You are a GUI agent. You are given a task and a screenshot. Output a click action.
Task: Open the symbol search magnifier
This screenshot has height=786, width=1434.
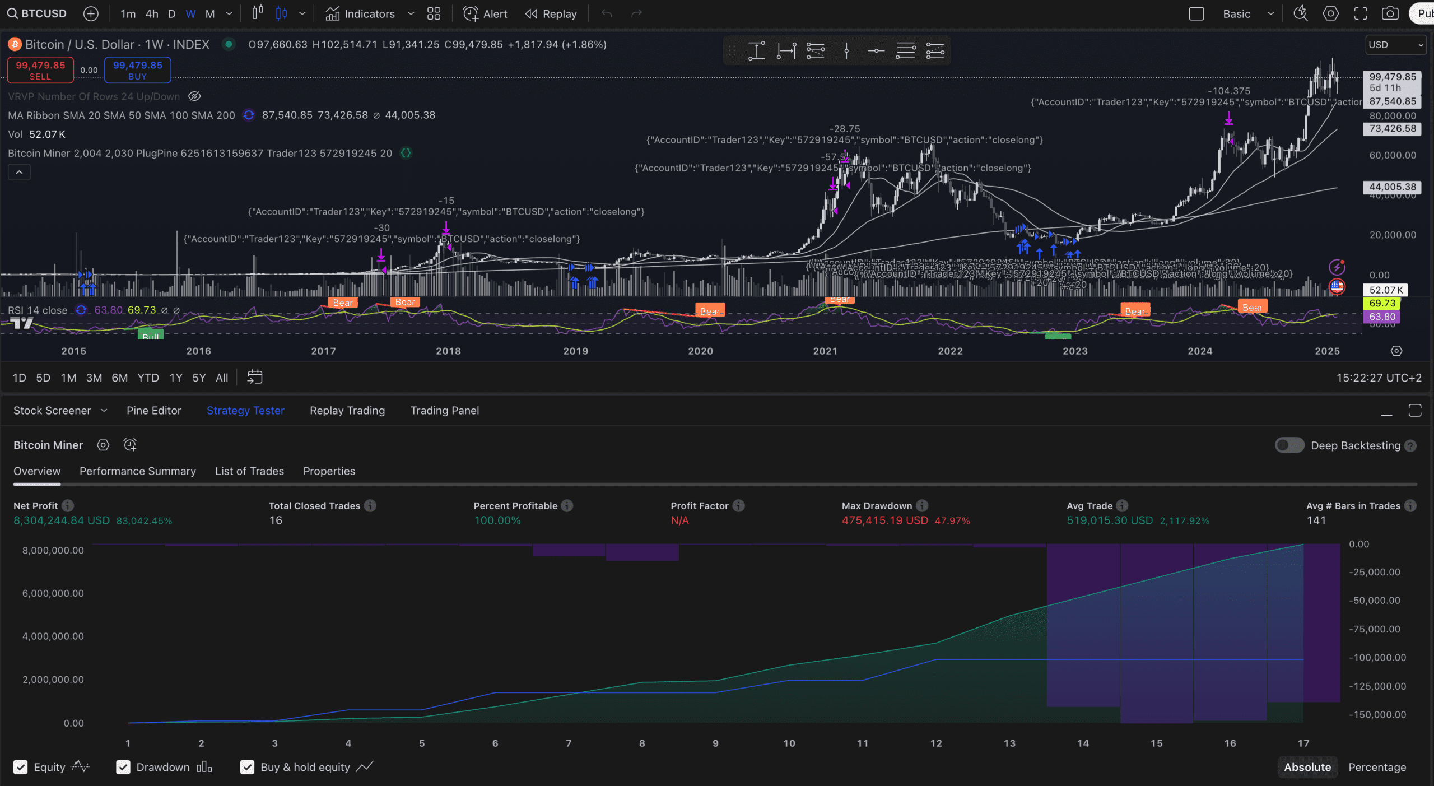[x=12, y=13]
